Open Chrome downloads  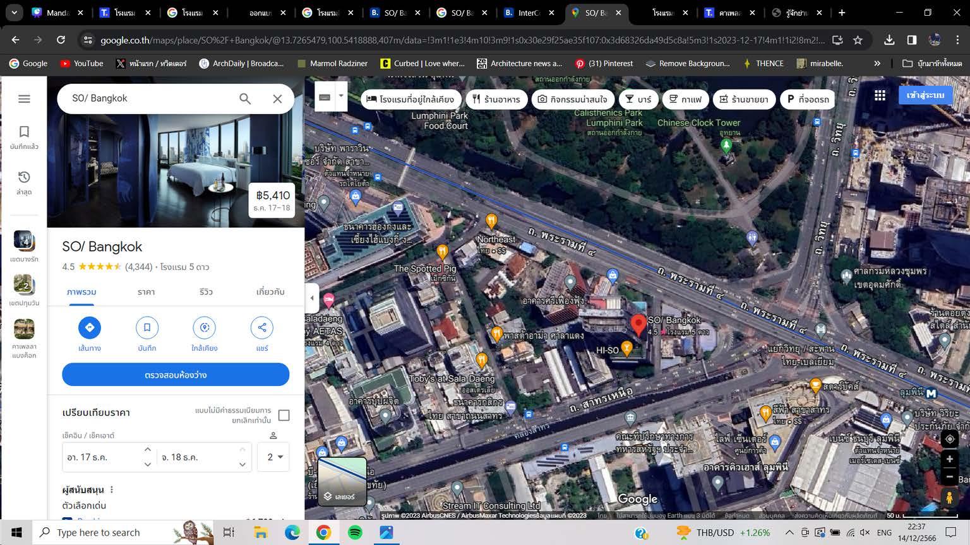point(889,40)
